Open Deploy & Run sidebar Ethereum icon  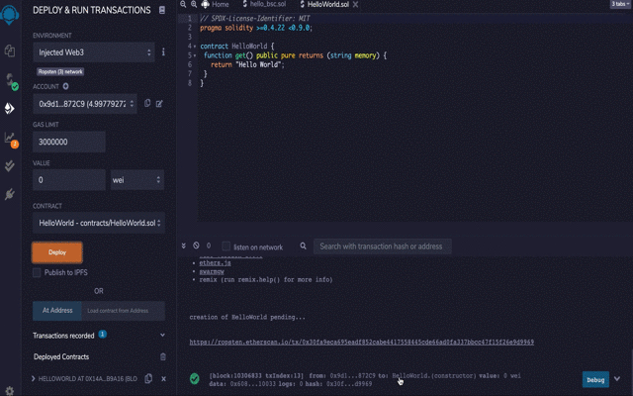(x=11, y=108)
